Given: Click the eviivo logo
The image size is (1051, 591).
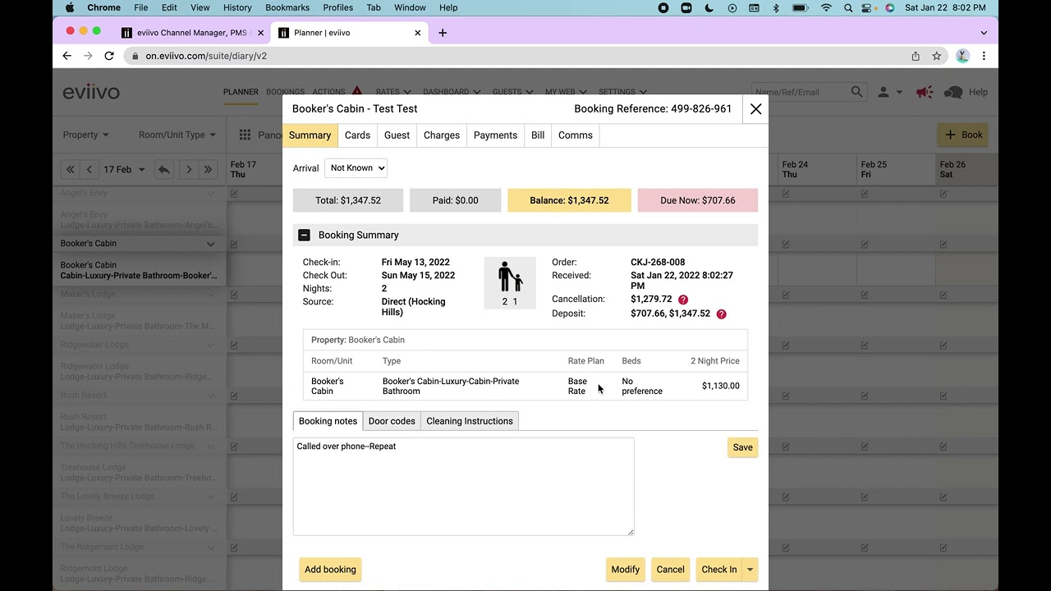Looking at the screenshot, I should [91, 92].
